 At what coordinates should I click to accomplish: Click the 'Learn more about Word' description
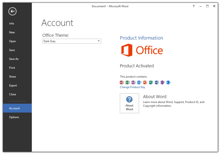tap(174, 104)
